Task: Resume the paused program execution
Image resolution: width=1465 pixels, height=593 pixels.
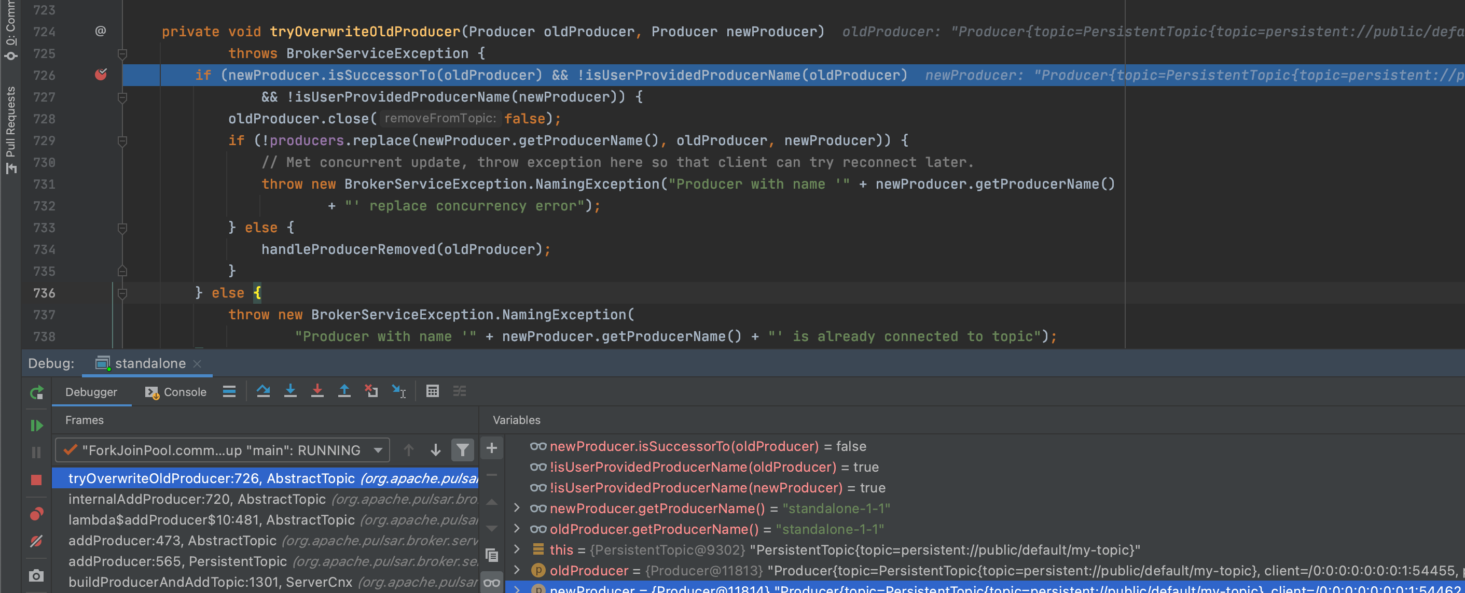Action: (x=36, y=425)
